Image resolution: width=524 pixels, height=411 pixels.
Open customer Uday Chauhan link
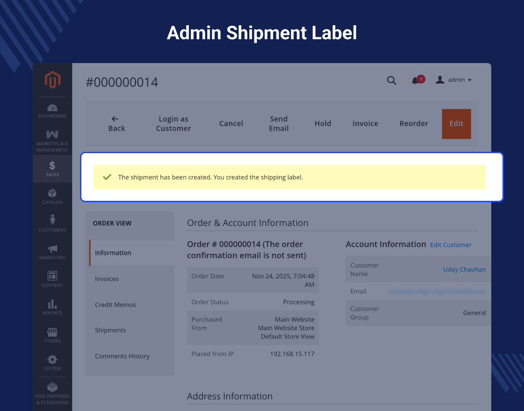click(464, 269)
